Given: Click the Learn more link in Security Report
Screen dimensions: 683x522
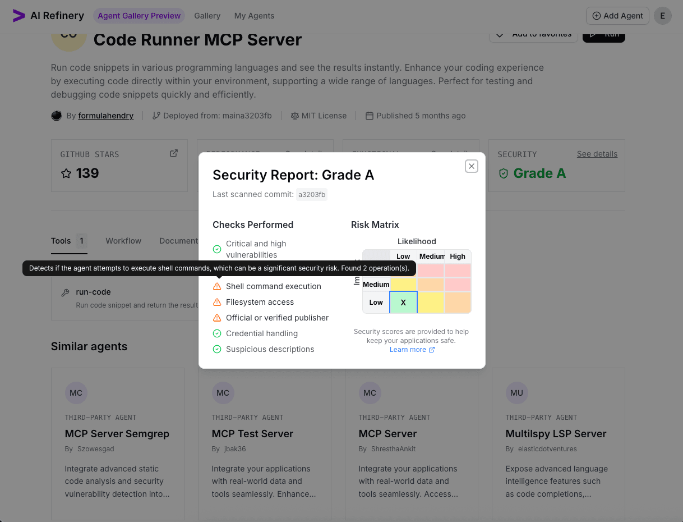Looking at the screenshot, I should click(x=408, y=349).
